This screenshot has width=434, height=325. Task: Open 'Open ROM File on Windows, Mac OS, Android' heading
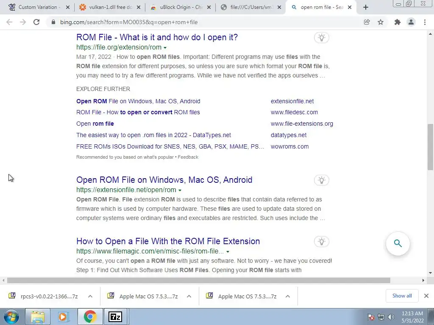click(164, 180)
